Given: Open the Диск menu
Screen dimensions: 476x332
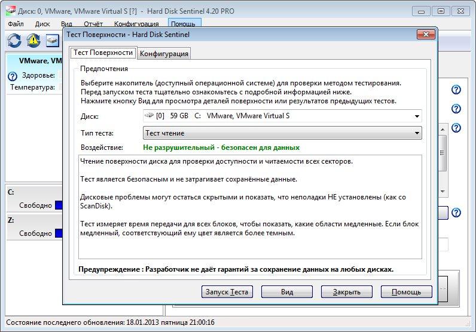Looking at the screenshot, I should tap(42, 24).
